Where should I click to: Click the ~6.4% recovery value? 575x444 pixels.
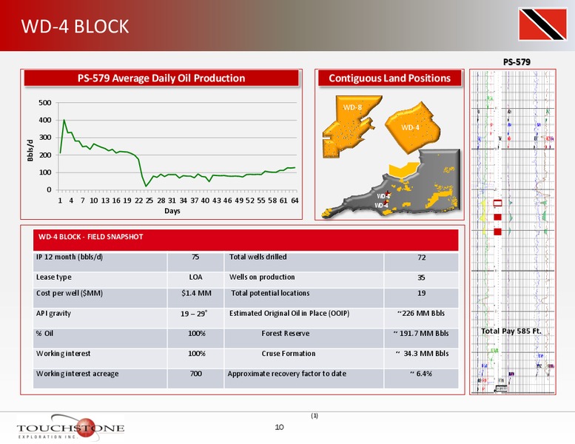click(x=421, y=374)
